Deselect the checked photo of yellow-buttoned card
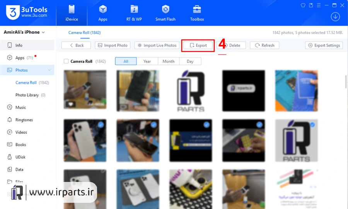Screen dimensions: 348x209 tap(244, 140)
